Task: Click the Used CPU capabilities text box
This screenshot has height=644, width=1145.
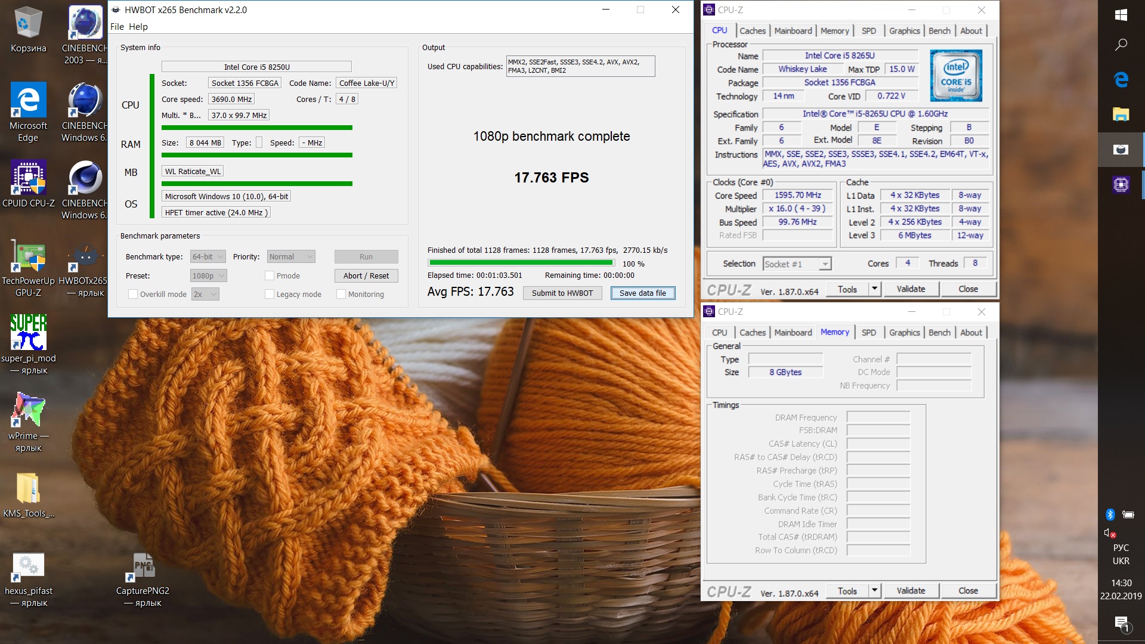Action: [580, 66]
